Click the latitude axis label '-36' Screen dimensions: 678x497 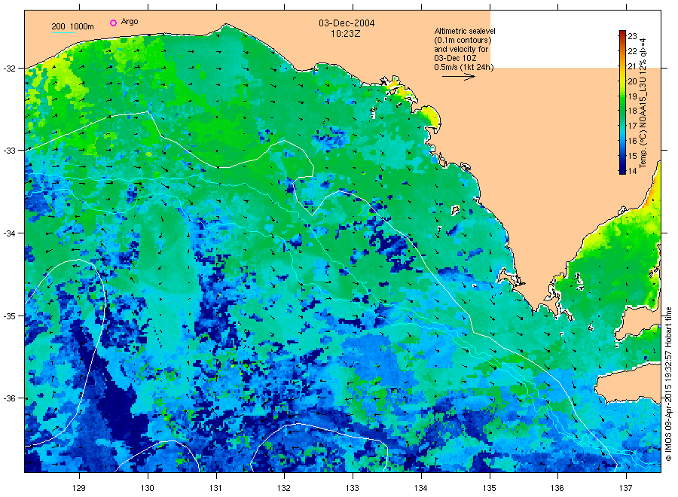pos(9,398)
